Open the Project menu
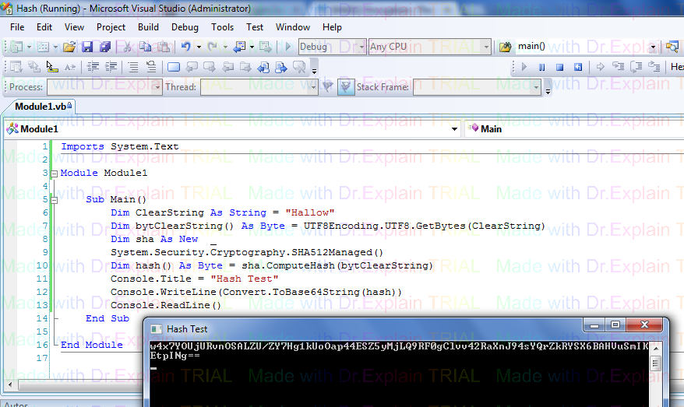 pyautogui.click(x=111, y=27)
